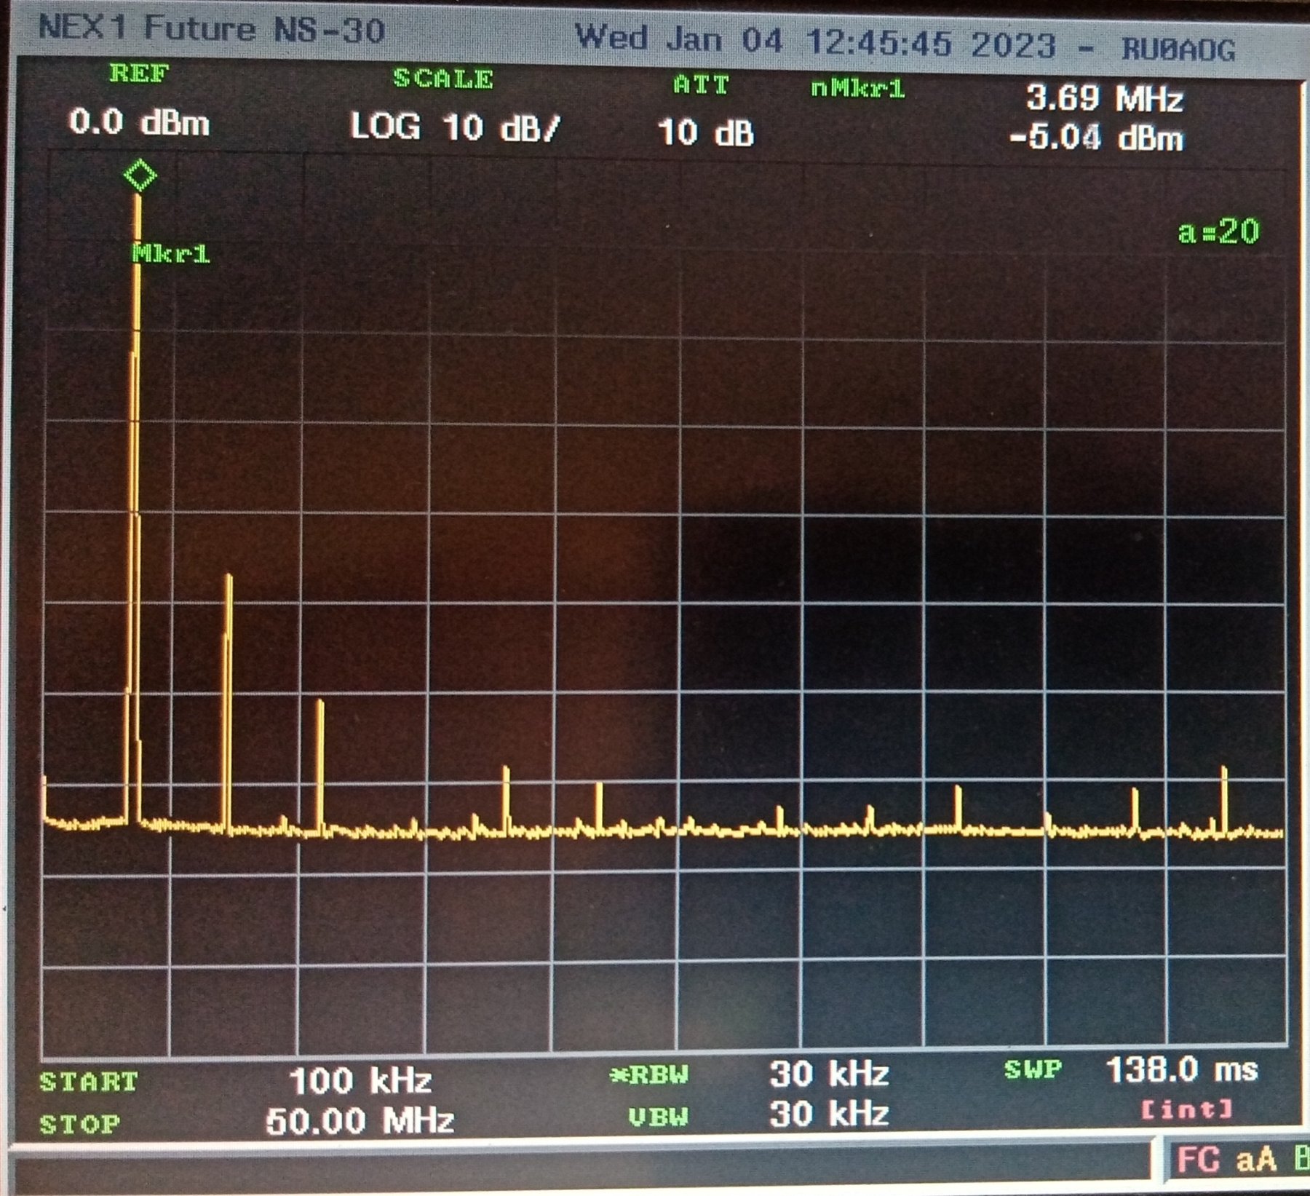Viewport: 1310px width, 1196px height.
Task: Select the STOP frequency value 50.00 MHz
Action: tap(360, 1120)
